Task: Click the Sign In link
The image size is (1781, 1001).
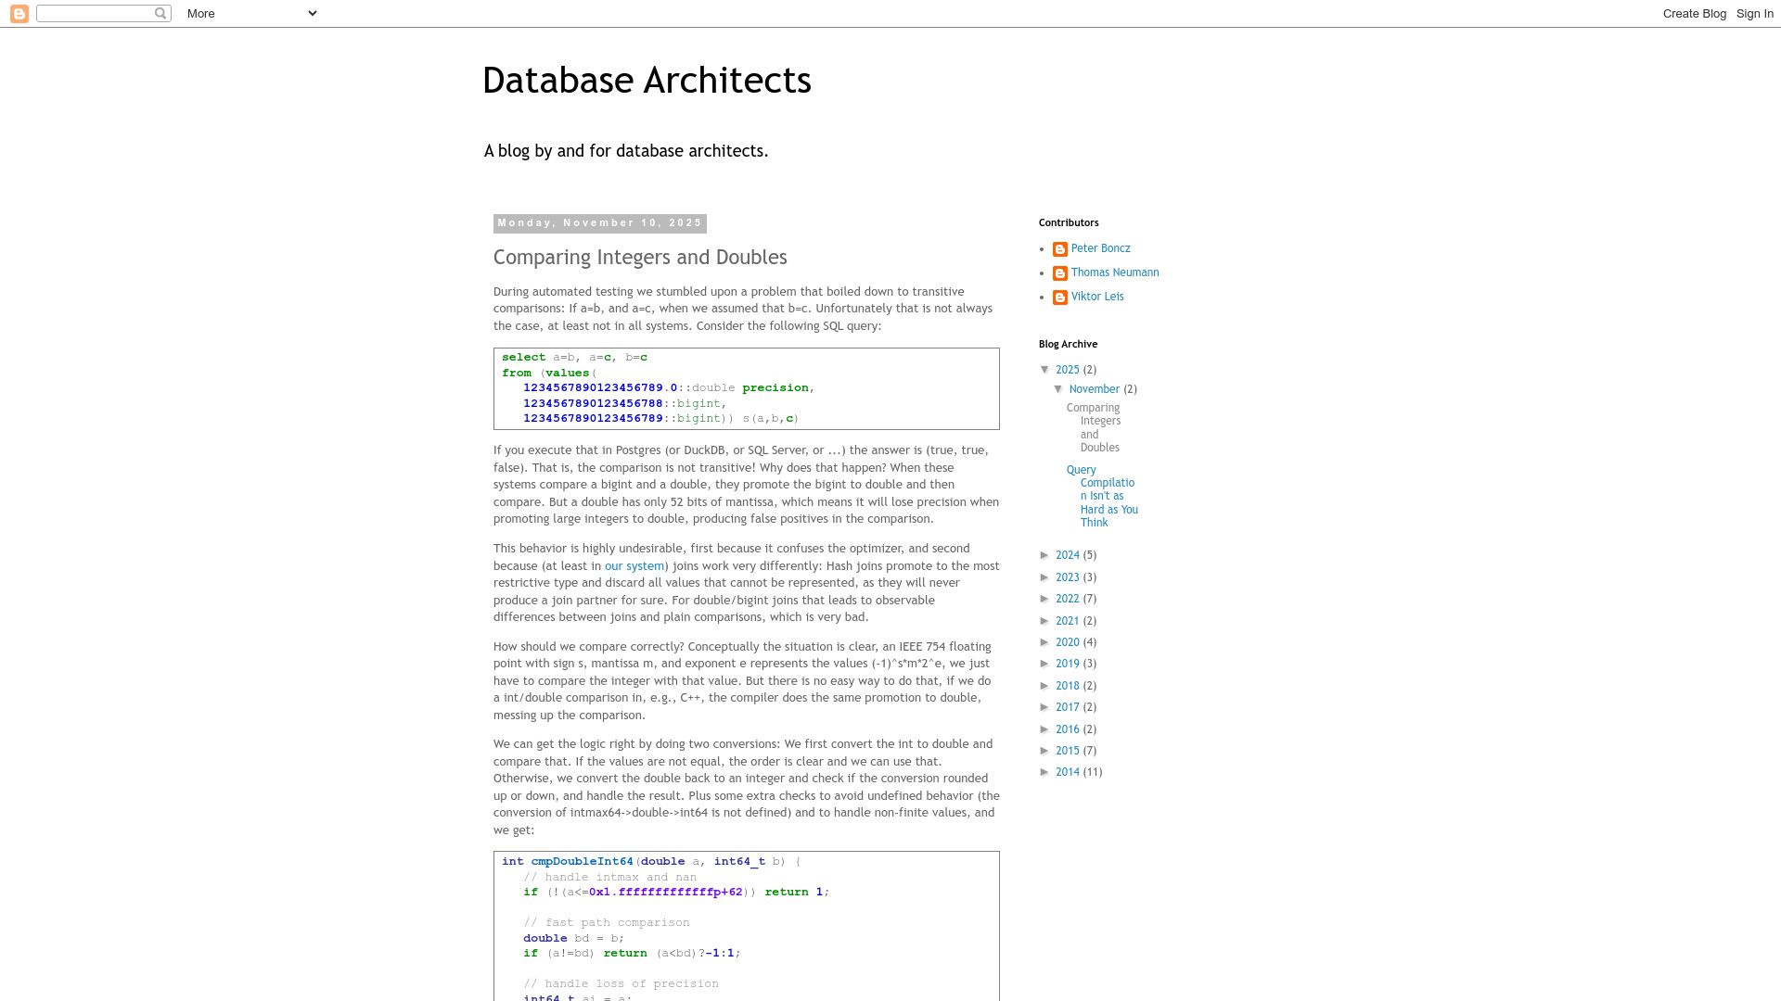Action: [x=1754, y=13]
